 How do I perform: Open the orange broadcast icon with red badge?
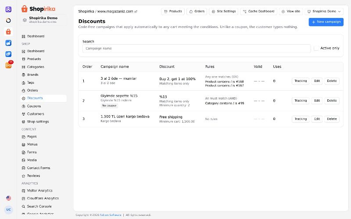(x=8, y=65)
